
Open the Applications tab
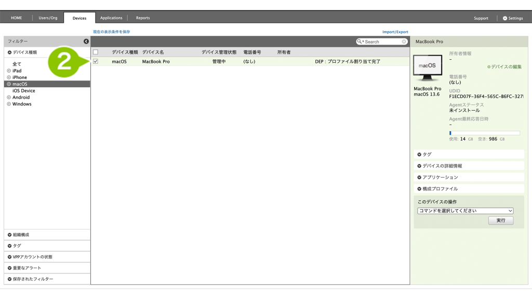coord(111,18)
